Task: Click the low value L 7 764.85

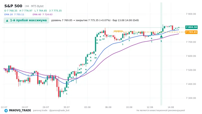Action: click(x=41, y=10)
